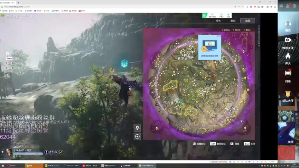Open the browser hamburger menu at top right
The image size is (299, 168).
(275, 7)
